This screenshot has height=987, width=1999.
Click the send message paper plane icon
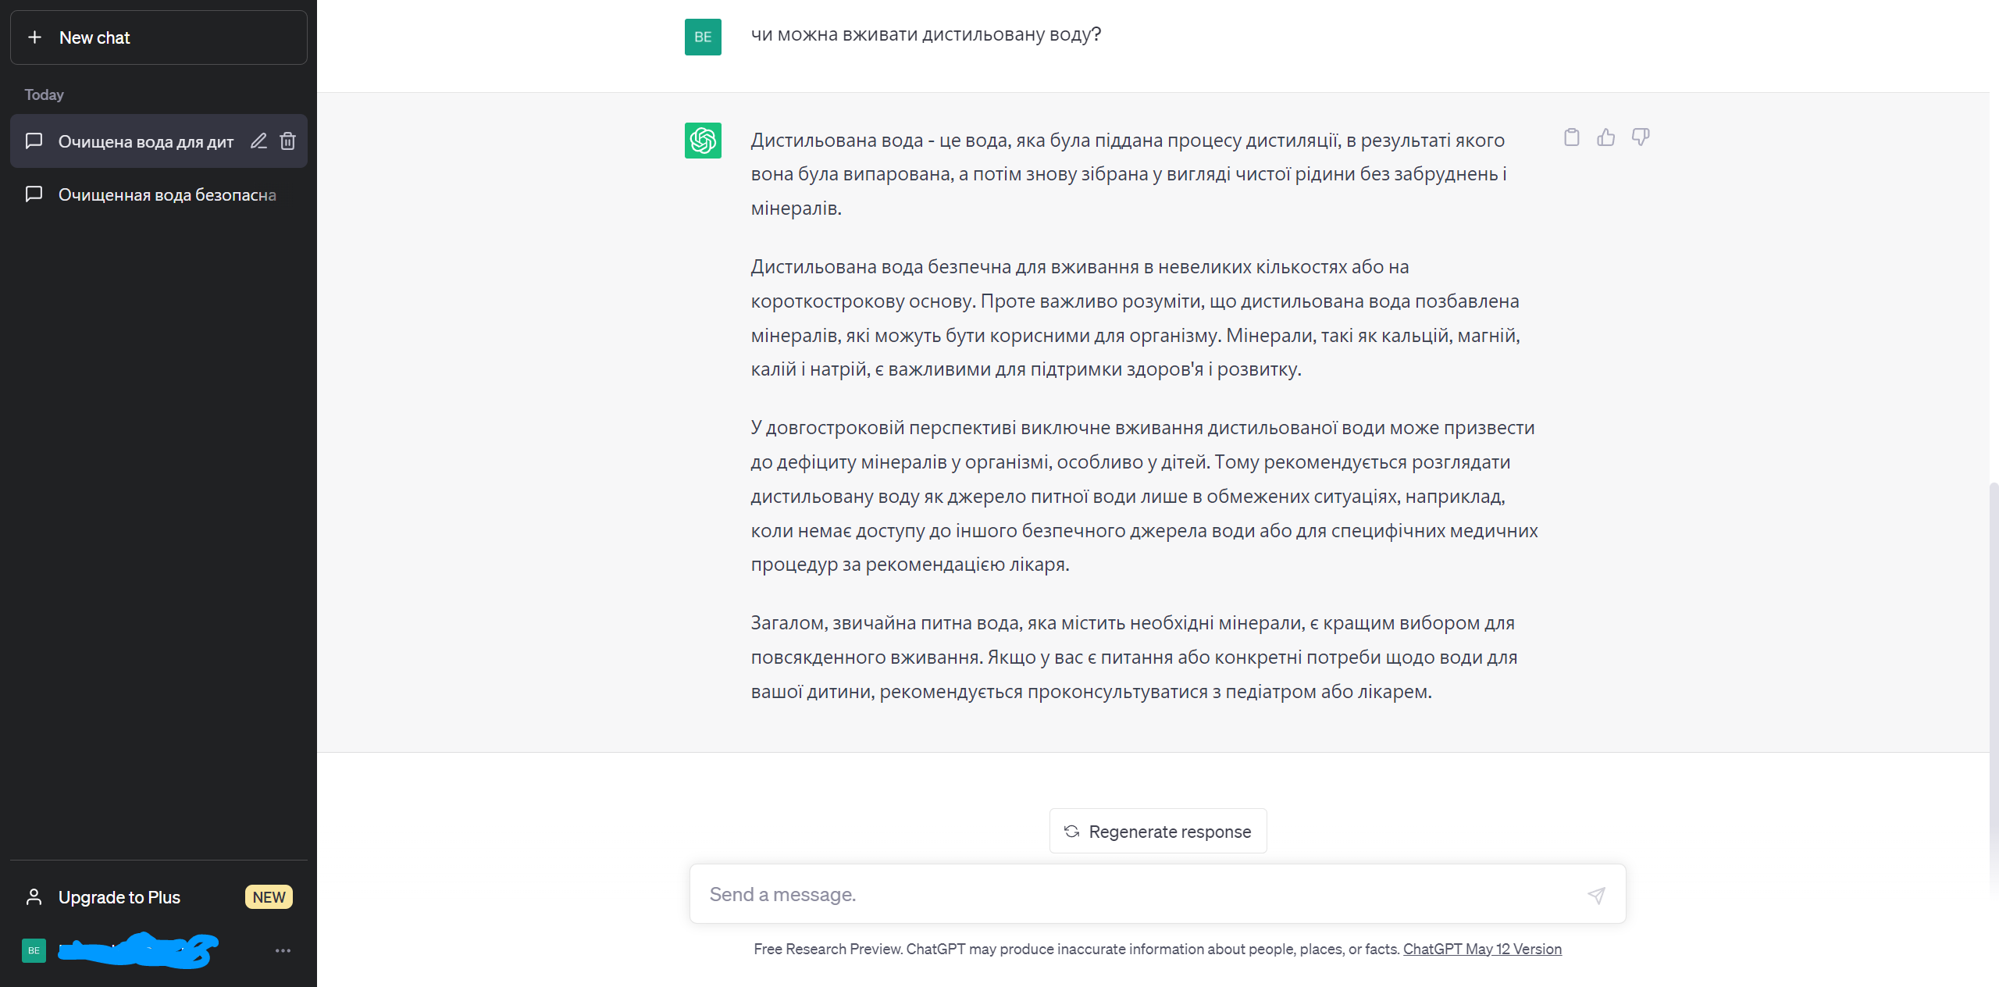click(x=1596, y=895)
